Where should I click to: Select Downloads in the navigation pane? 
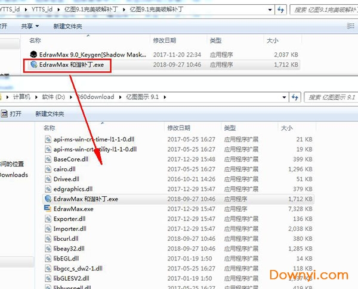click(14, 175)
